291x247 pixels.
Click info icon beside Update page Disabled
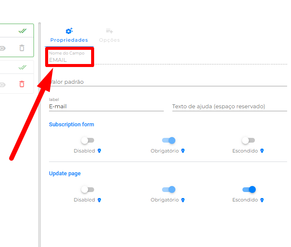click(x=99, y=200)
